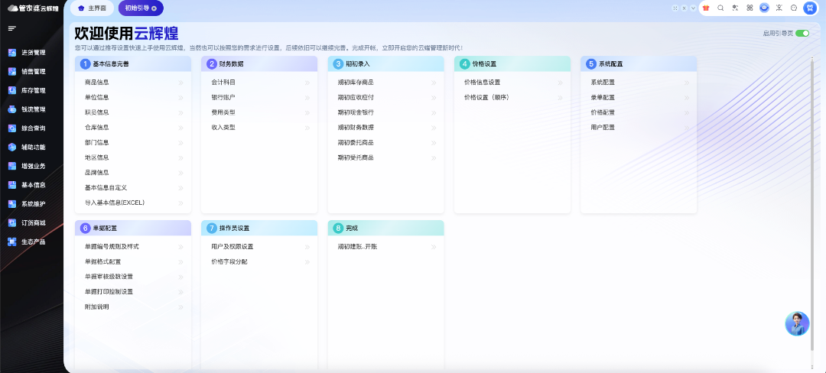Open 导入基本信息(EXCEL) item
The image size is (826, 373).
point(115,203)
